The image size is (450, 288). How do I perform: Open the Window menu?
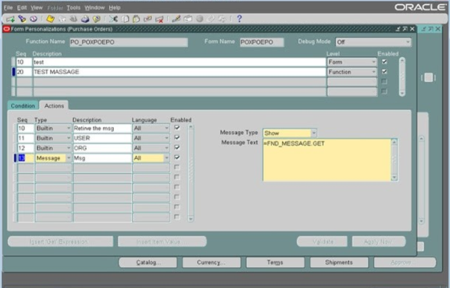[x=94, y=8]
